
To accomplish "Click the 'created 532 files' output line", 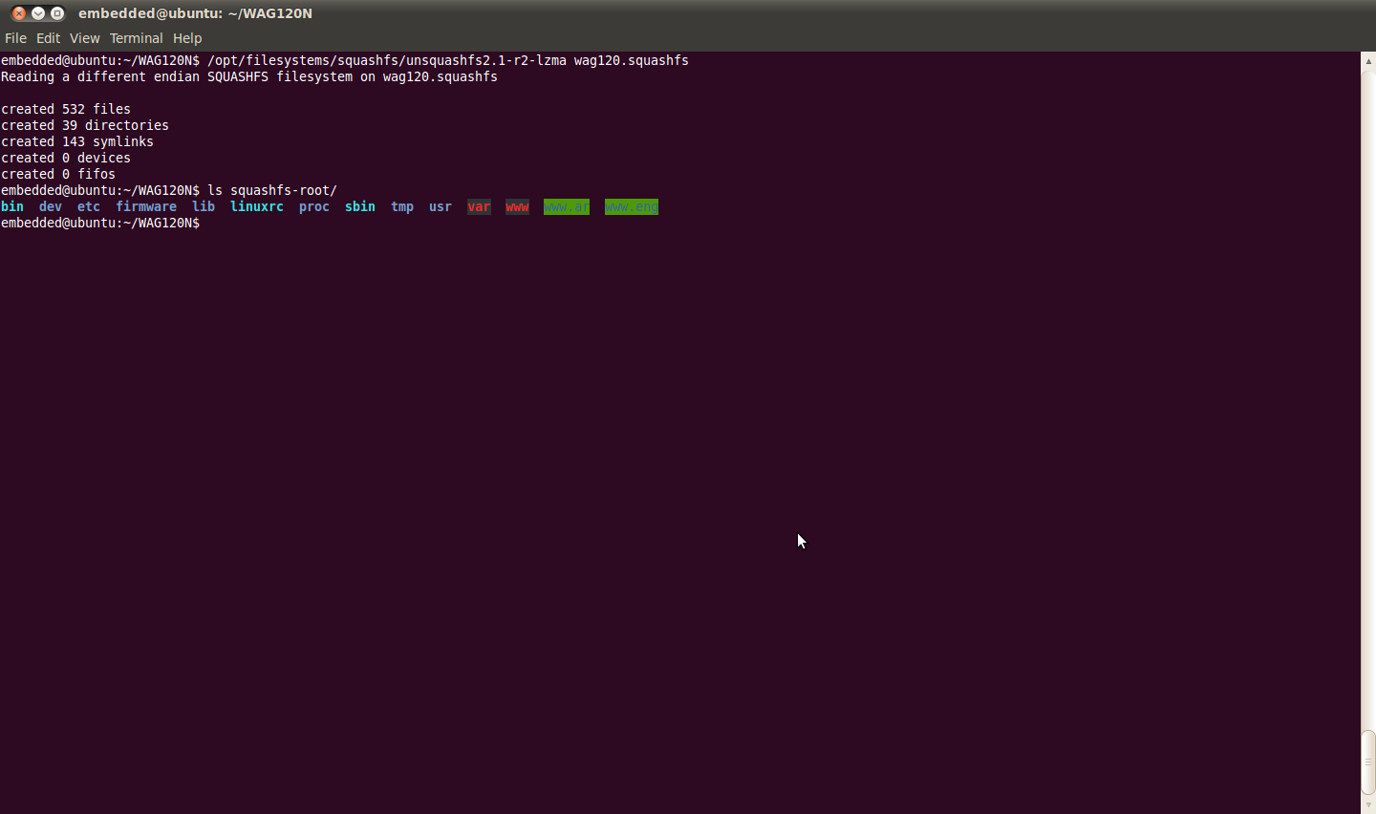I will pyautogui.click(x=66, y=109).
